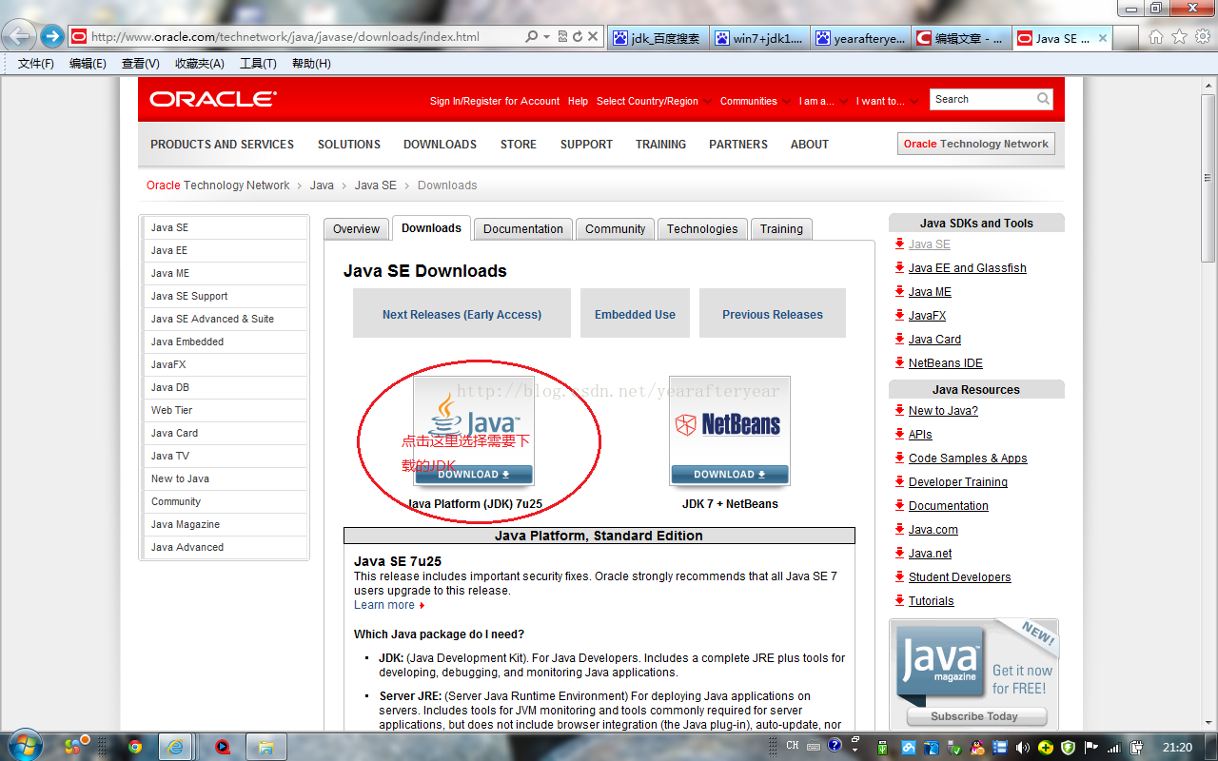Go back using the IE back arrow

point(21,37)
